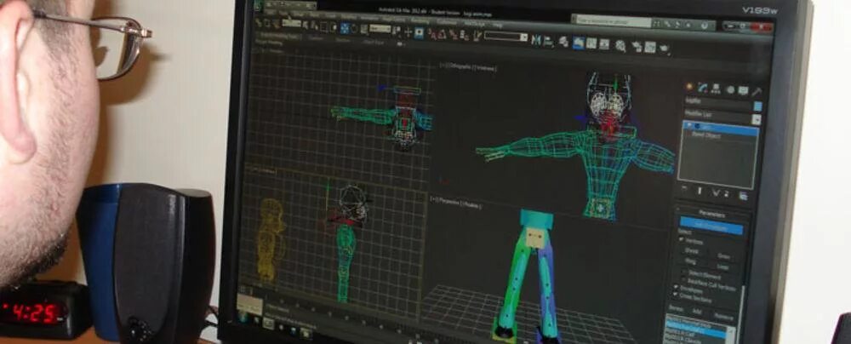Image resolution: width=851 pixels, height=344 pixels.
Task: Open the Material Editor icon
Action: [620, 46]
